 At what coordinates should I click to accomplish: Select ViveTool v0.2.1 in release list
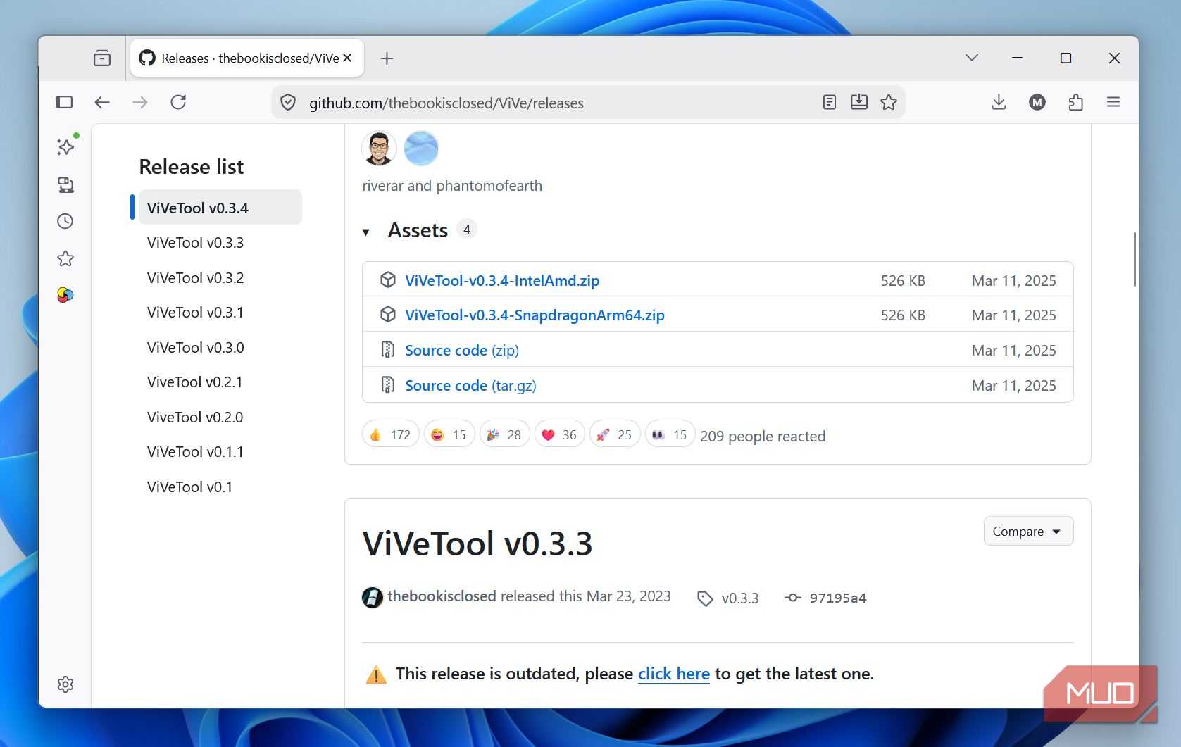point(194,382)
